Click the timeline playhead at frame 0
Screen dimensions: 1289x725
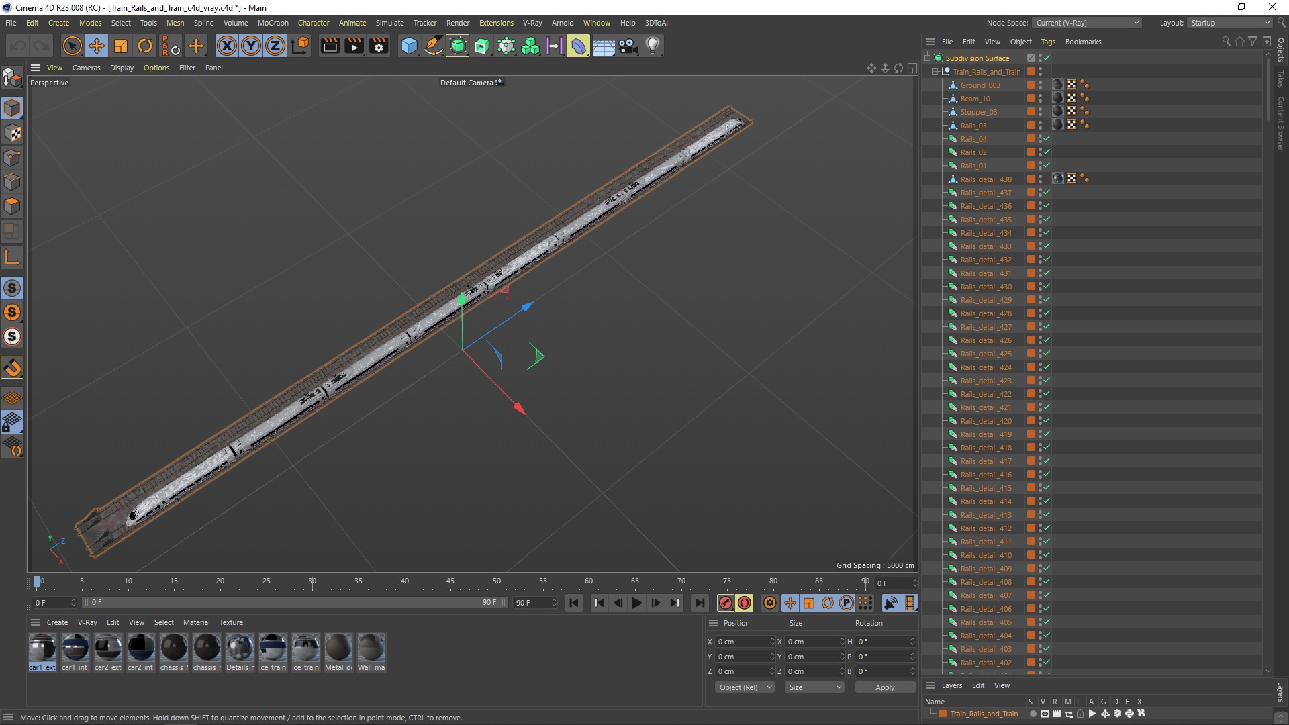point(37,581)
